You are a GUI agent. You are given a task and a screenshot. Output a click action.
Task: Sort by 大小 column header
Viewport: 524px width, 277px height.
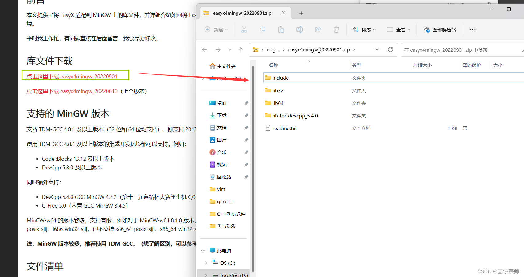coord(498,65)
